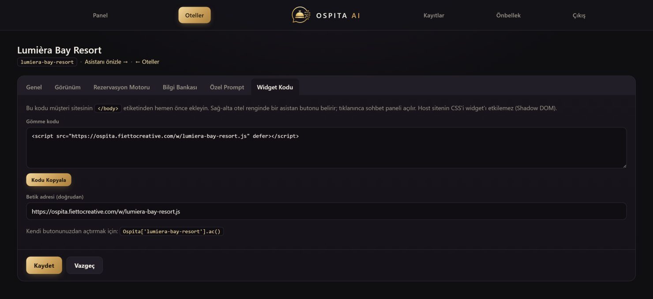Open the Bilgi Bankası tab
The width and height of the screenshot is (653, 299).
[180, 87]
